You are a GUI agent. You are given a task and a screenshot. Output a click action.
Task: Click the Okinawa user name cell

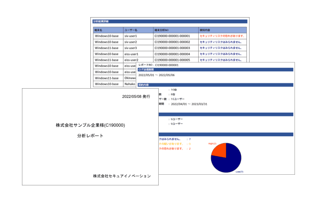click(130, 78)
